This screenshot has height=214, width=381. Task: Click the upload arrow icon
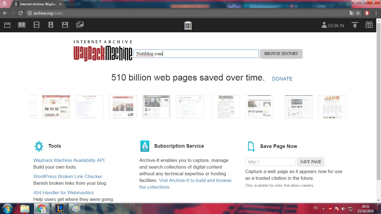[355, 25]
